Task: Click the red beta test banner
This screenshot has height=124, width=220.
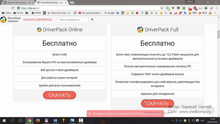Action: [125, 114]
